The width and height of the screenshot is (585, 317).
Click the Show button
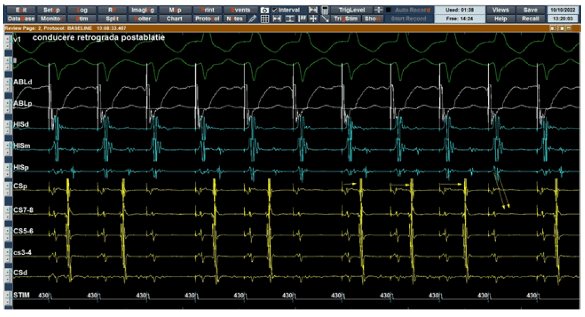coord(372,19)
